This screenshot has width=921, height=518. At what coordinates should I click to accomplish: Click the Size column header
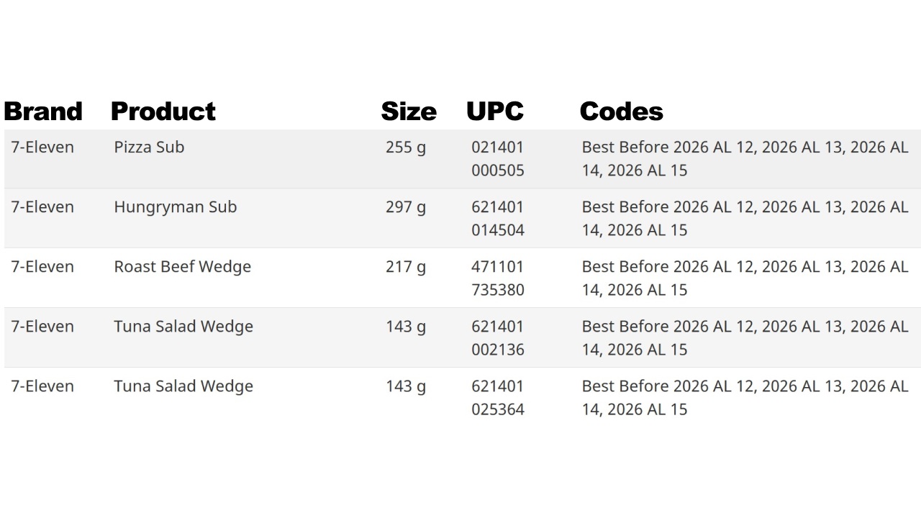point(409,112)
